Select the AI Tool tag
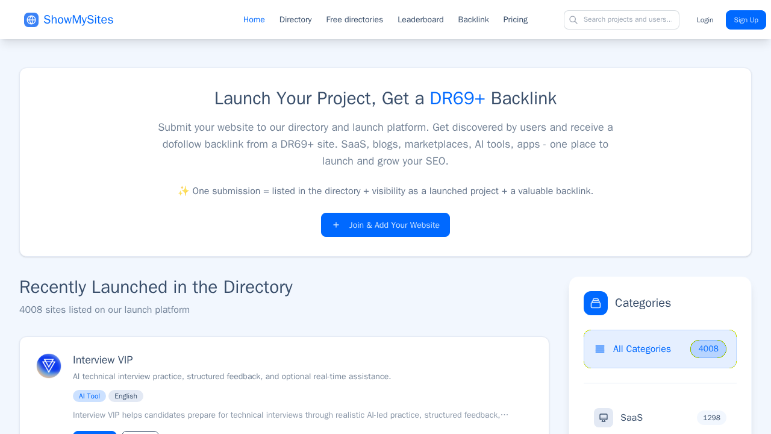 [x=89, y=396]
